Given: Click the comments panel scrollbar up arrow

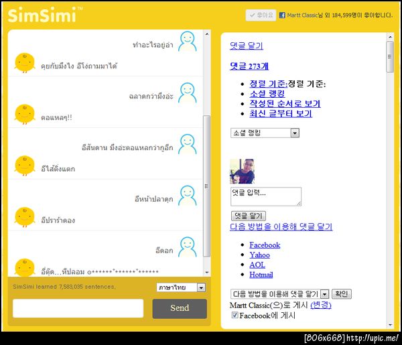Looking at the screenshot, I should tap(390, 38).
